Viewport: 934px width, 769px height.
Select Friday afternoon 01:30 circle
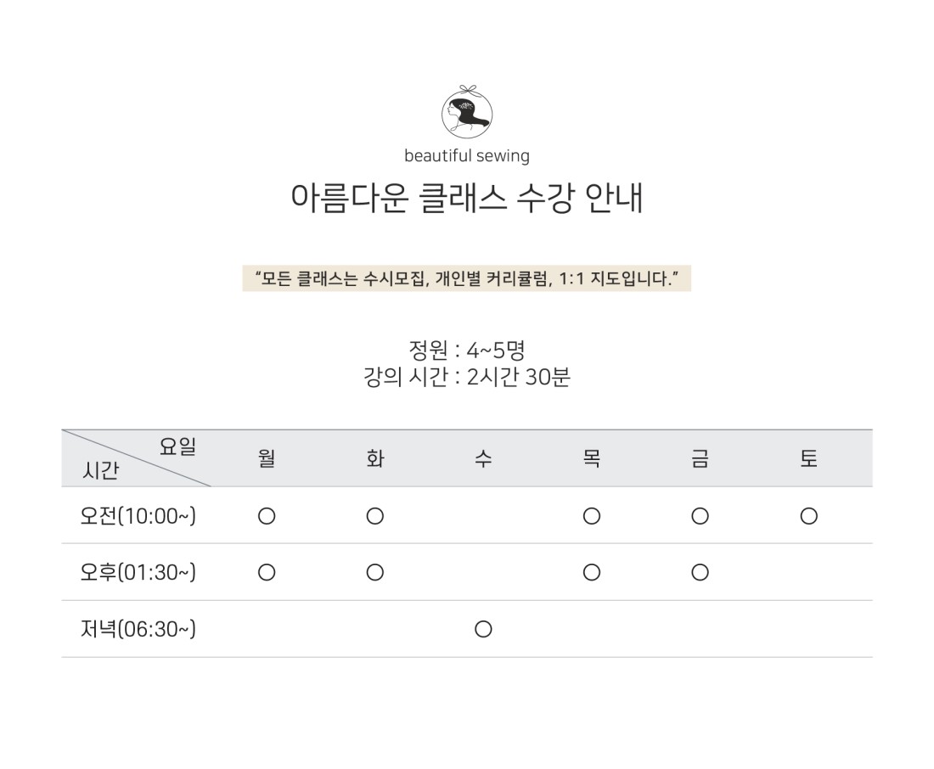tap(700, 572)
